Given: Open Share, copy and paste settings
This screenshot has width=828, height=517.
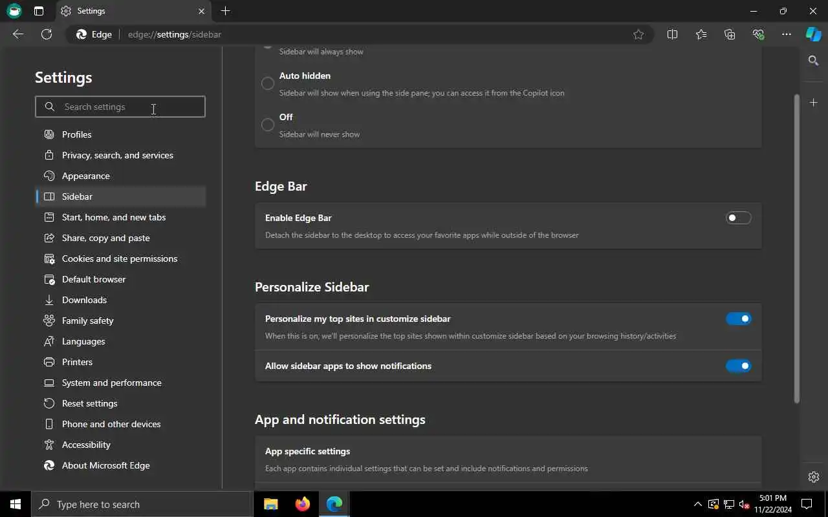Looking at the screenshot, I should (x=120, y=238).
